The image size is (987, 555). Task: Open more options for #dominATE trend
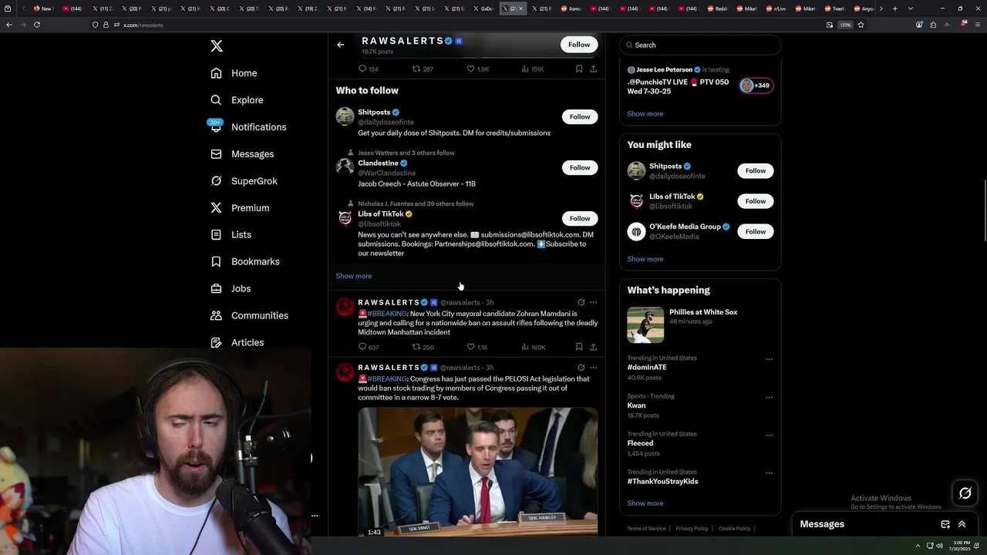point(769,359)
